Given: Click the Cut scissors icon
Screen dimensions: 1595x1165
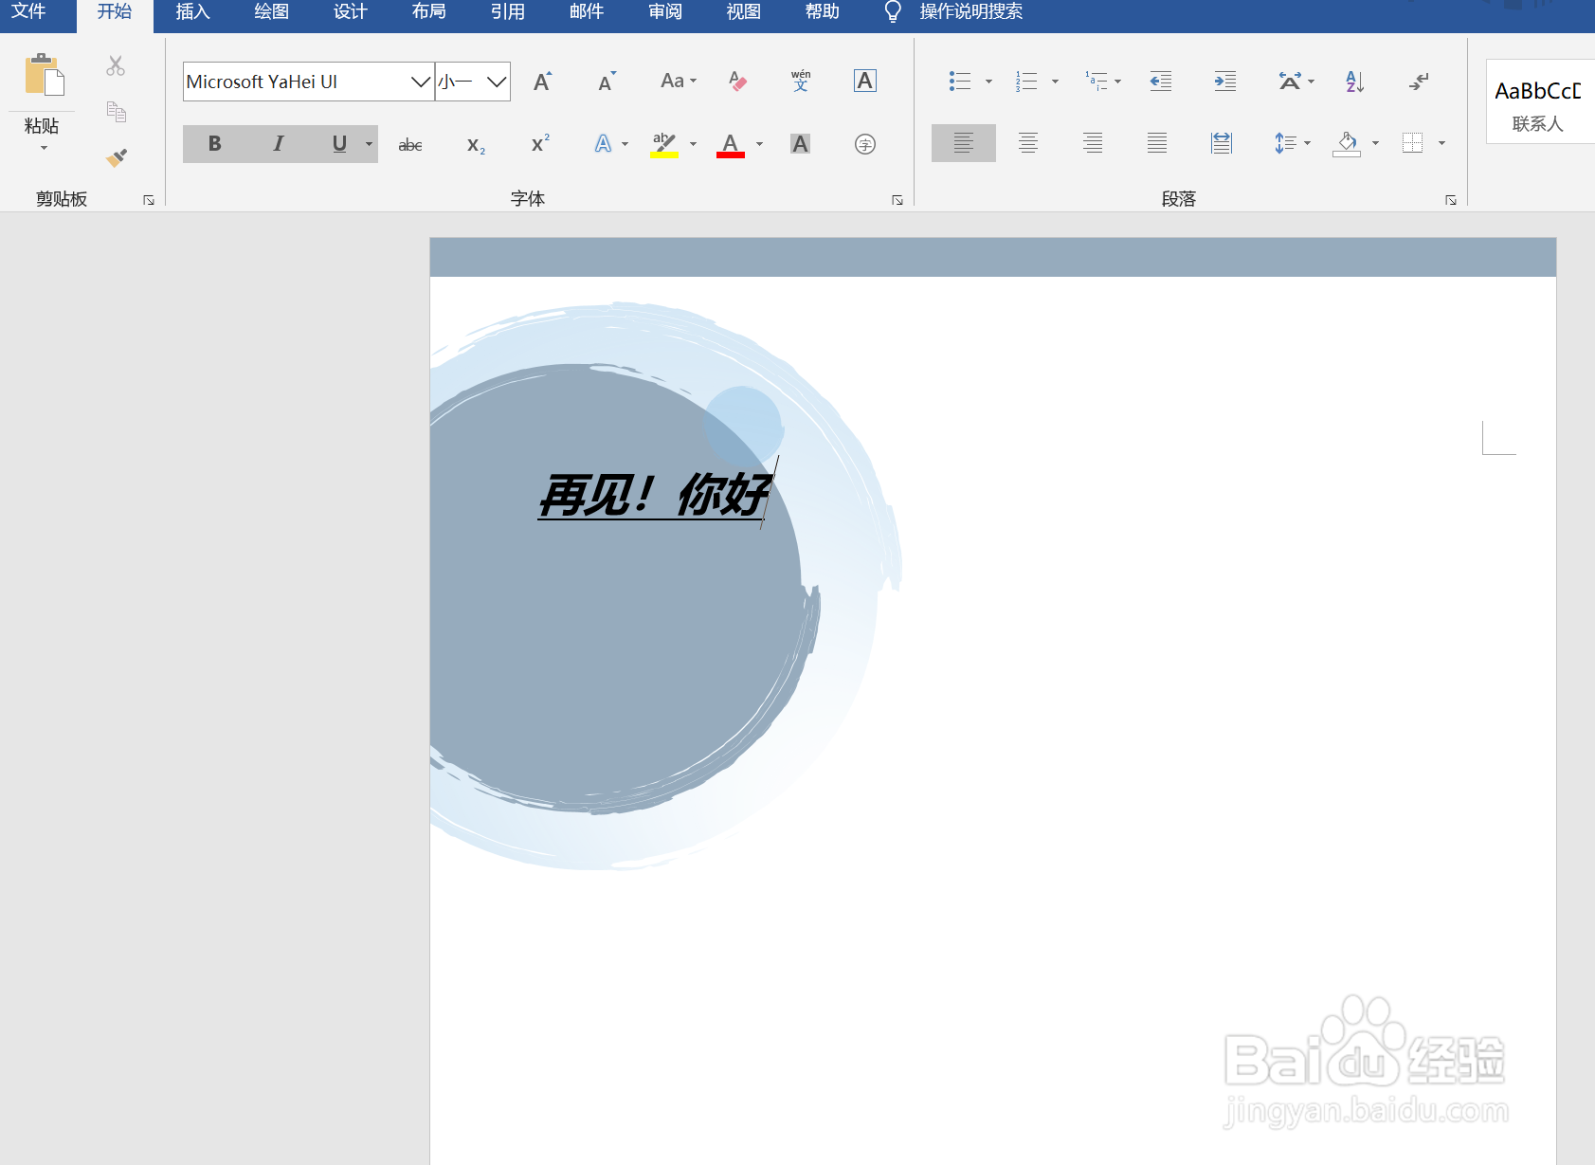Looking at the screenshot, I should click(116, 64).
